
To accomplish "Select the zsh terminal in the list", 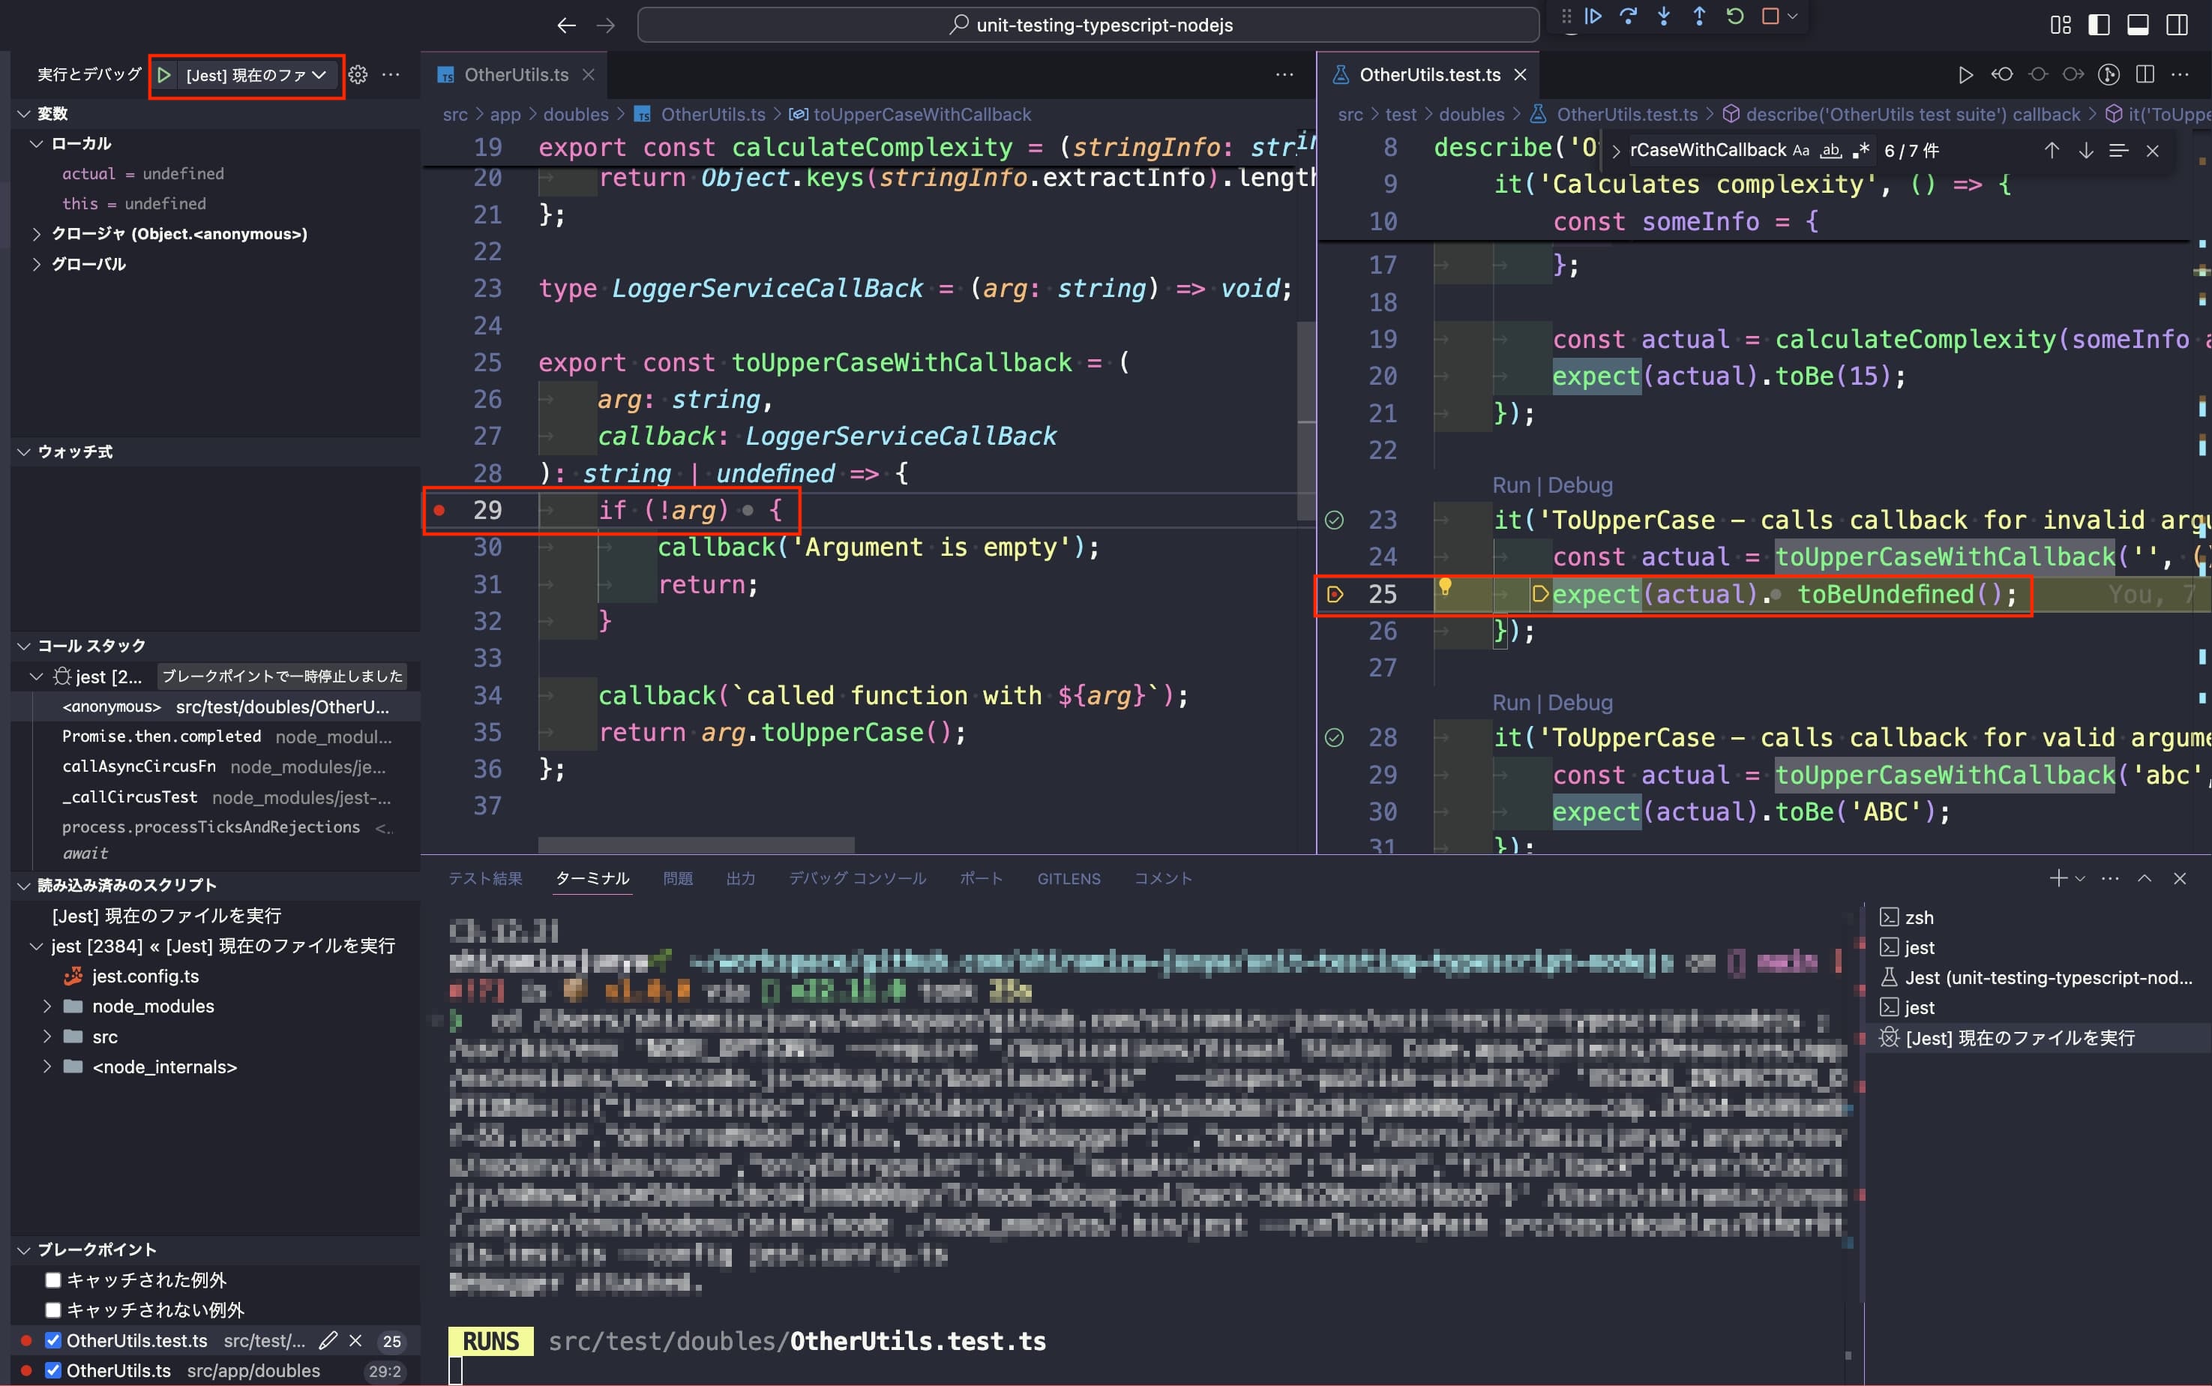I will 1919,916.
